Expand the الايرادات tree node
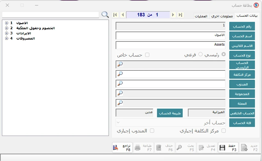This screenshot has height=161, width=262. pyautogui.click(x=6, y=33)
